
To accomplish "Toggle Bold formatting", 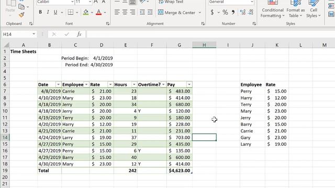I will [40, 13].
